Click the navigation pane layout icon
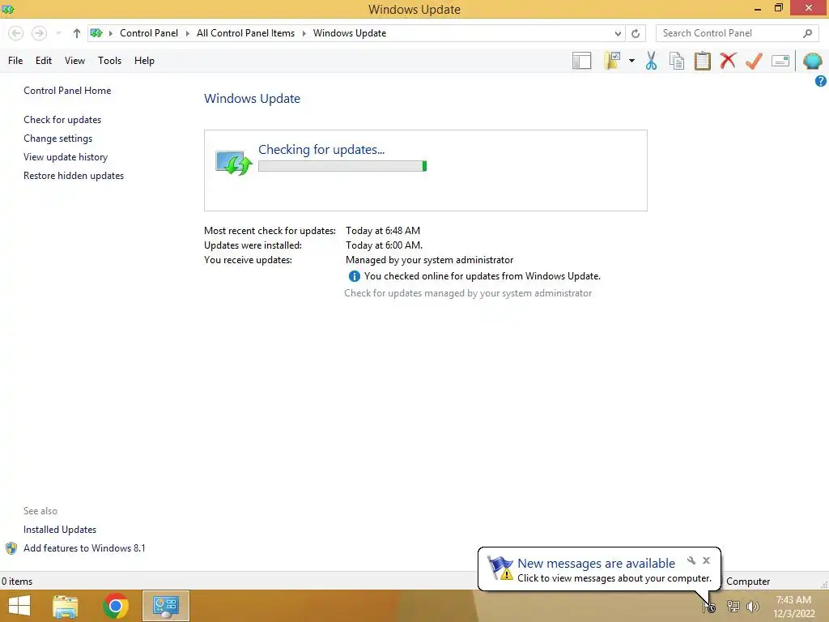 click(581, 60)
